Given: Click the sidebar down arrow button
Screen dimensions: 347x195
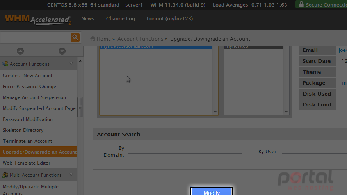Looking at the screenshot, I should (x=62, y=51).
